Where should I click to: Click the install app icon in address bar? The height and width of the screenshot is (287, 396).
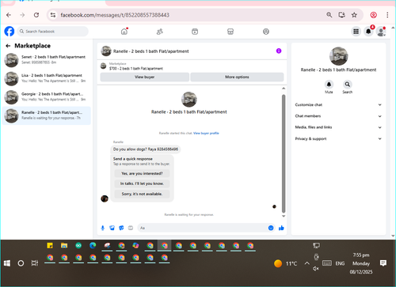[x=342, y=15]
